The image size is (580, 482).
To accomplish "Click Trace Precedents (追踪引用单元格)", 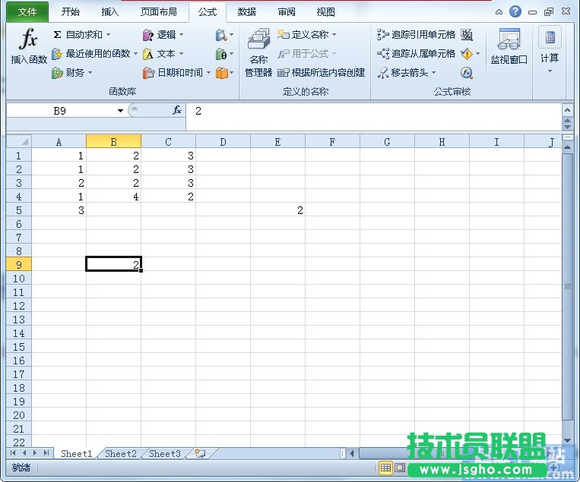I will 417,34.
